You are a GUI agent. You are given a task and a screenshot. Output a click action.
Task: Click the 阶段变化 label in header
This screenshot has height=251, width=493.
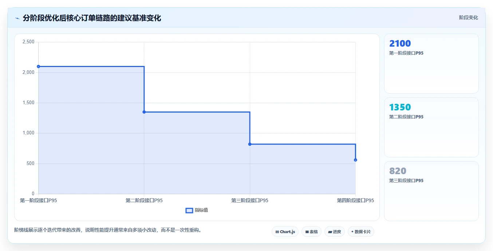click(x=468, y=17)
